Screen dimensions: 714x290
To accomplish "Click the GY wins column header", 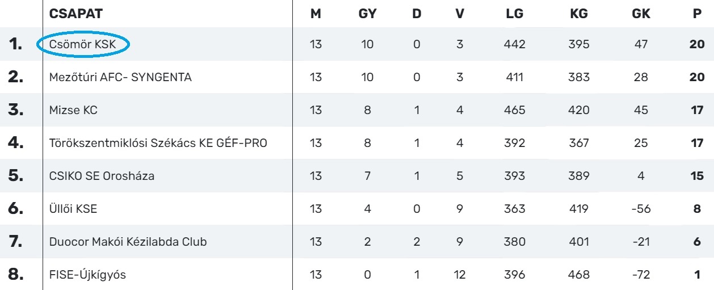I will pyautogui.click(x=368, y=14).
